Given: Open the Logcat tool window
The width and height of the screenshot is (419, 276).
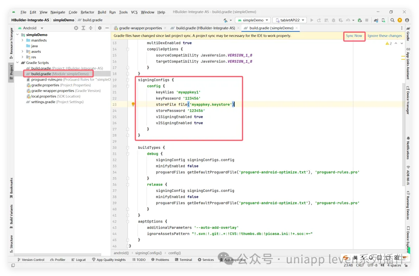Looking at the screenshot, I should coord(78,260).
